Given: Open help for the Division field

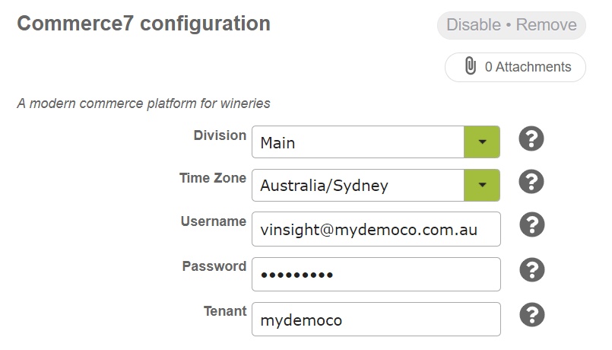Looking at the screenshot, I should [x=531, y=138].
